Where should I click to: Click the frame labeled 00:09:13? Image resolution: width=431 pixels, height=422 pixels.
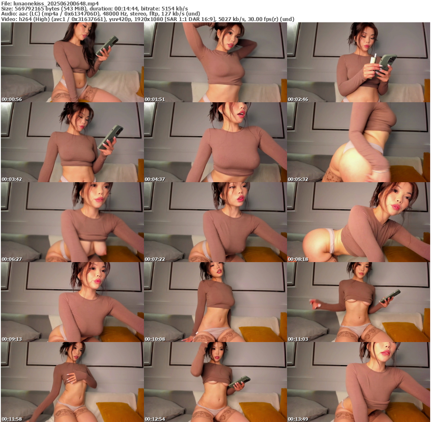[x=72, y=302]
